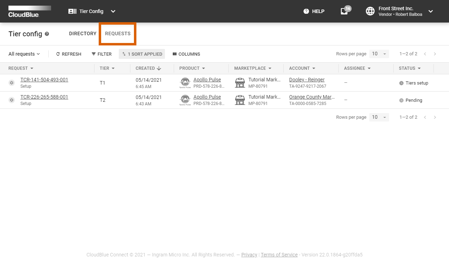Screen dimensions: 449x267
Task: Click the TA-9247-9217-2067 account ID
Action: coord(308,86)
